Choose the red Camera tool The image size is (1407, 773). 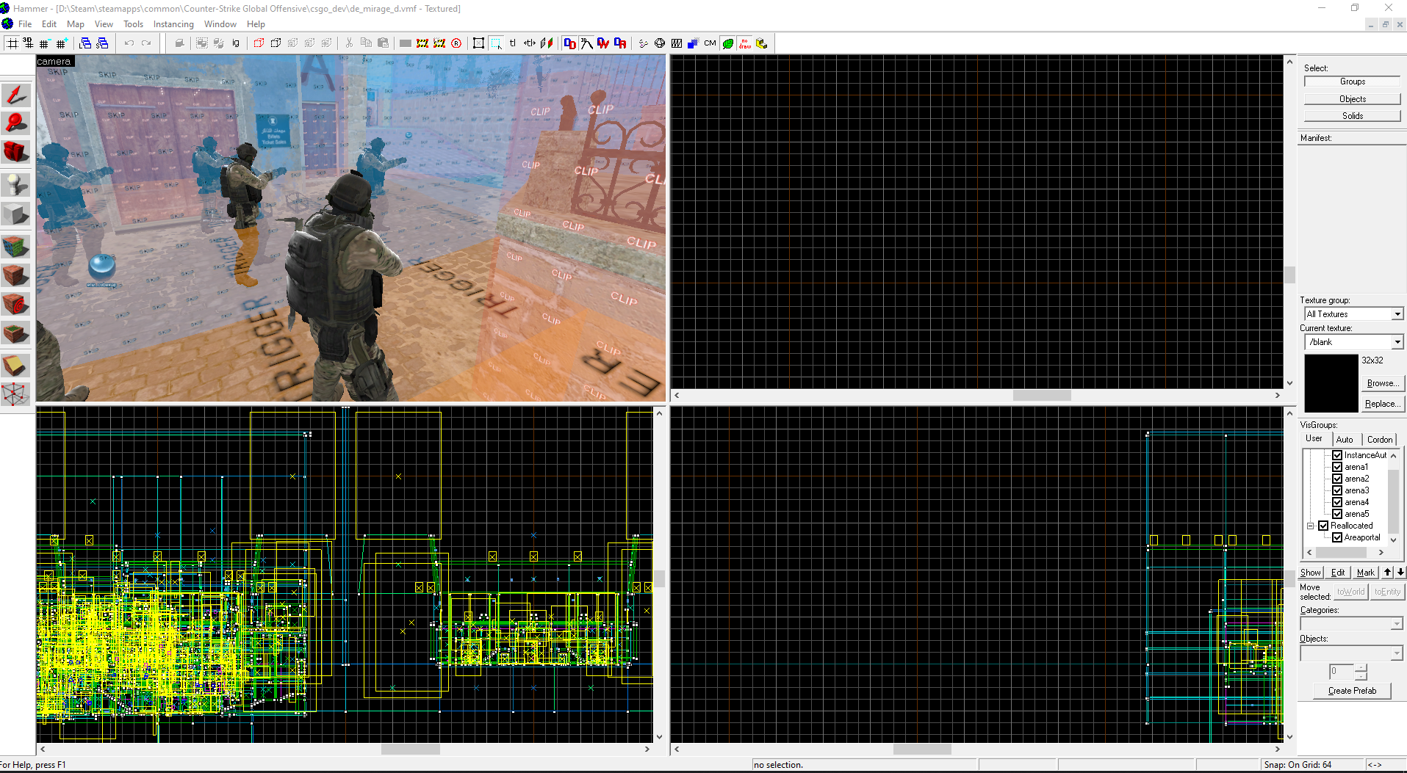[x=15, y=153]
